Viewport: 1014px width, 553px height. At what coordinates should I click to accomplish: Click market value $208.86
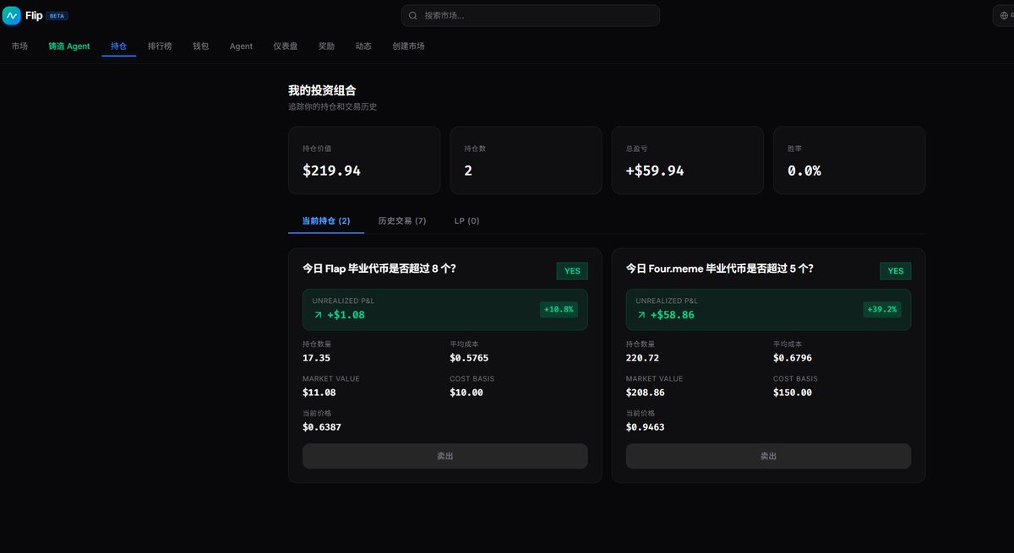pos(646,393)
